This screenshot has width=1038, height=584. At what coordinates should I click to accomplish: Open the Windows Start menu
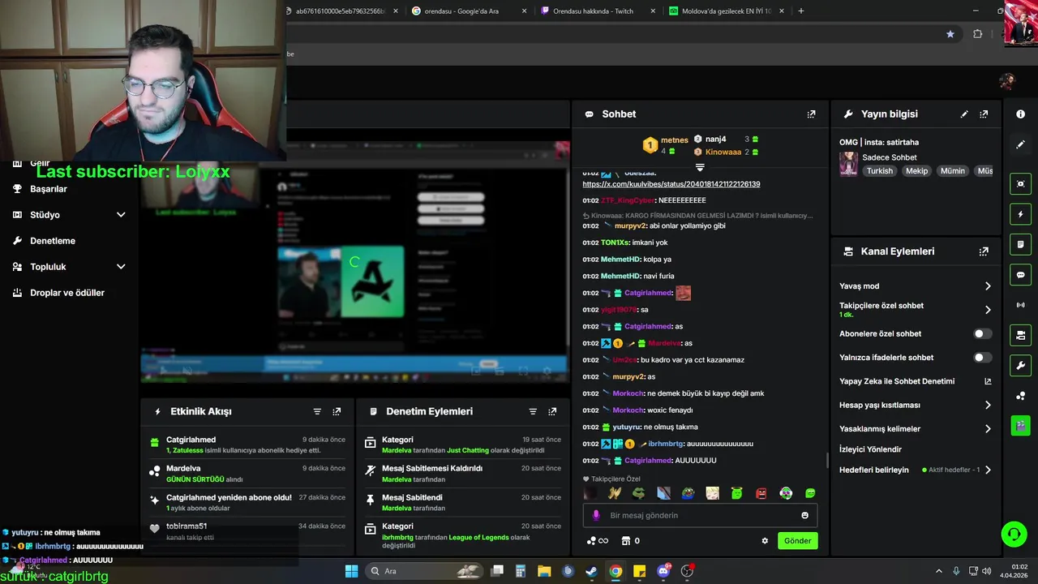[x=351, y=571]
